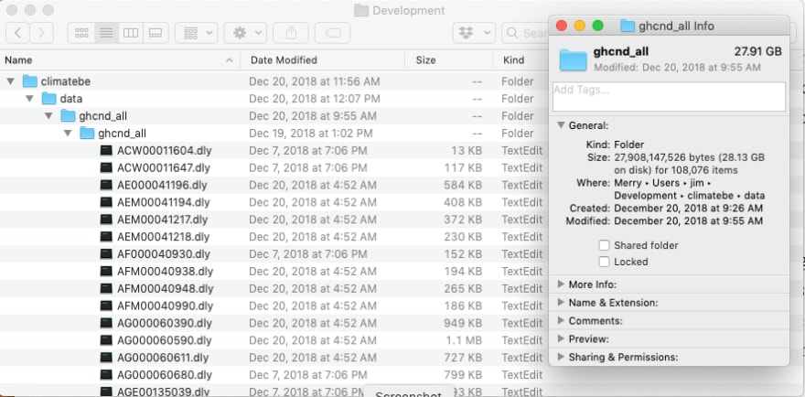
Task: Expand the Comments section
Action: (561, 320)
